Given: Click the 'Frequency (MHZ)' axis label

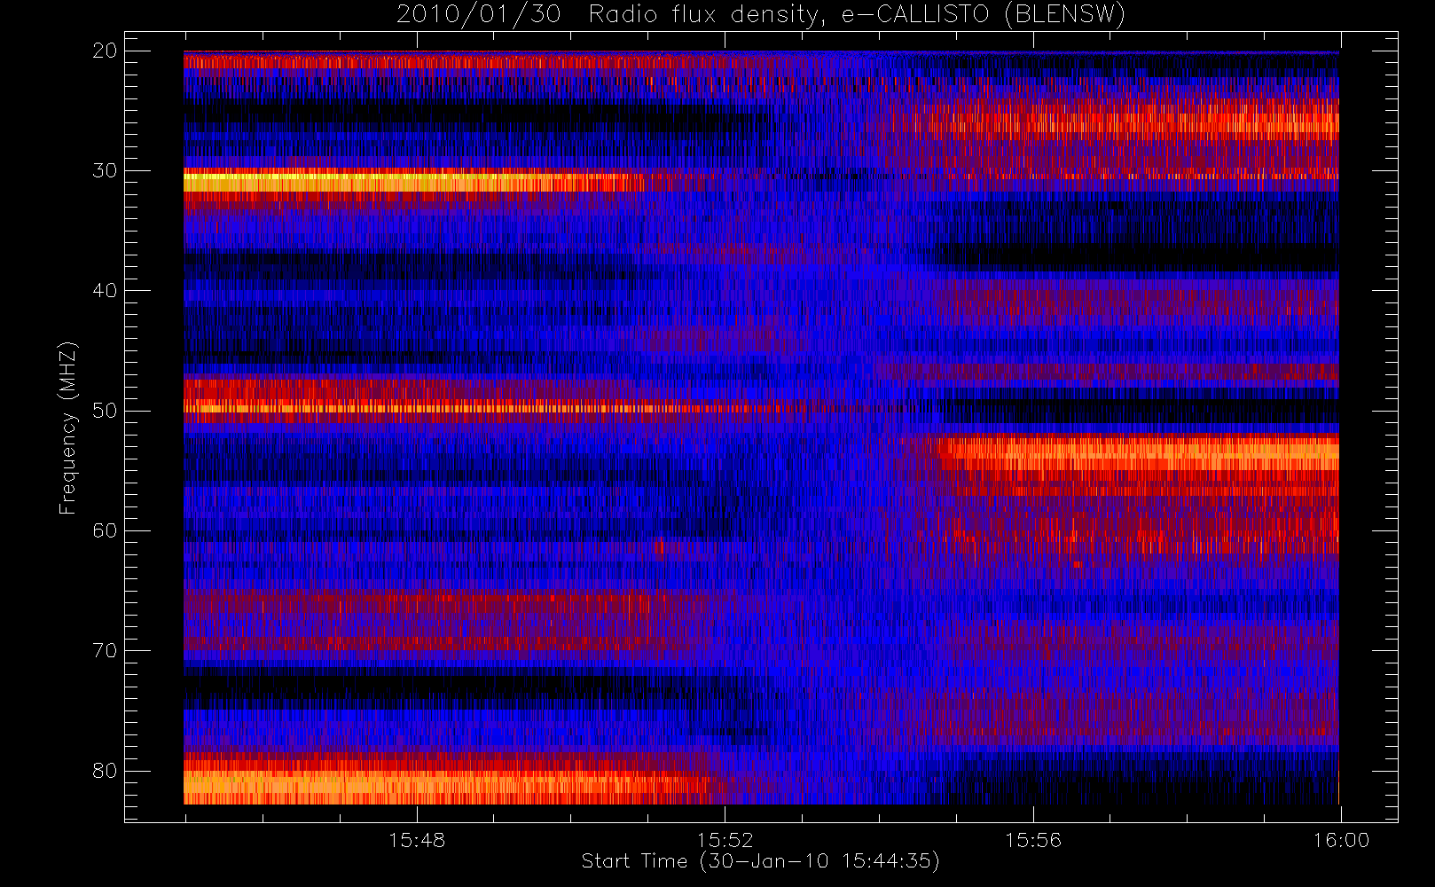Looking at the screenshot, I should click(x=68, y=428).
